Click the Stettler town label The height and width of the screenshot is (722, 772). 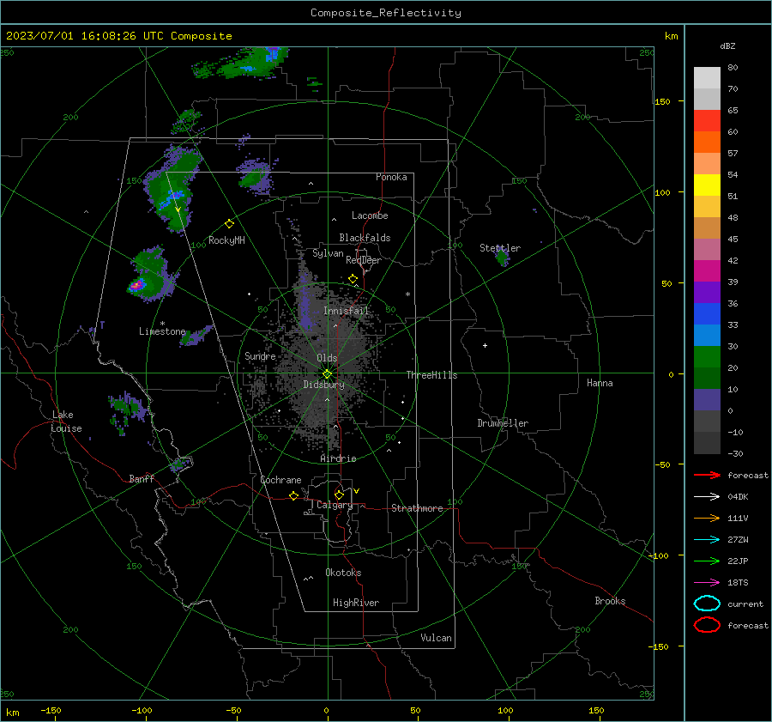[x=500, y=248]
